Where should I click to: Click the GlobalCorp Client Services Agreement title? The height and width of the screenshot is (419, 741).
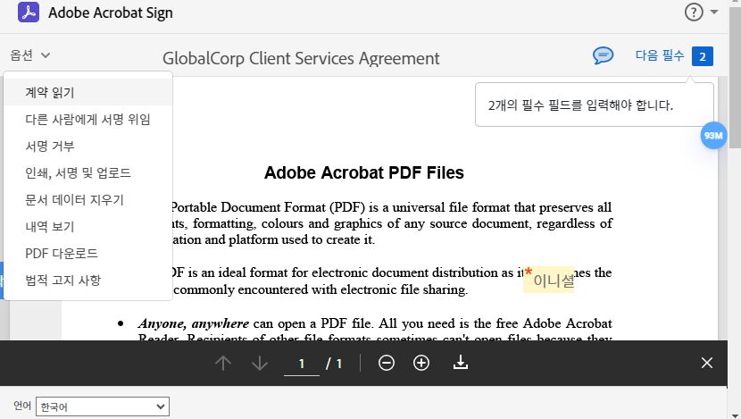(x=301, y=58)
